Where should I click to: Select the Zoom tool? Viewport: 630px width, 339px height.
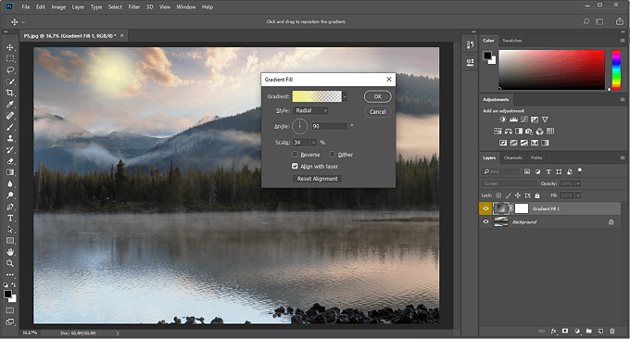point(10,263)
